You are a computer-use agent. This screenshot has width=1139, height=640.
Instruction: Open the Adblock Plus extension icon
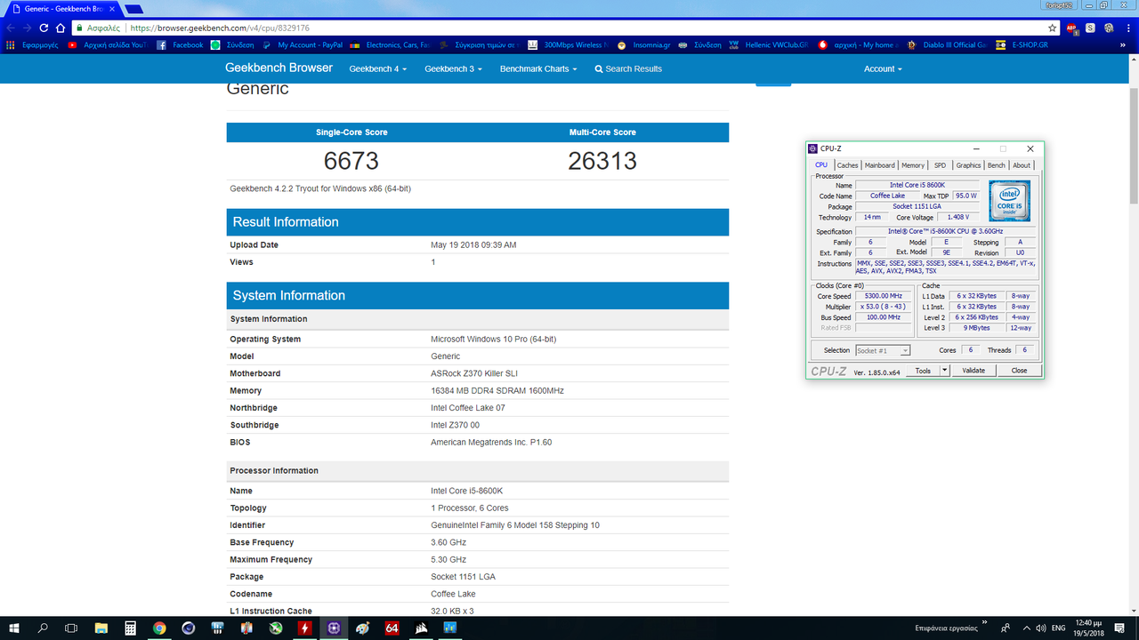[1072, 28]
